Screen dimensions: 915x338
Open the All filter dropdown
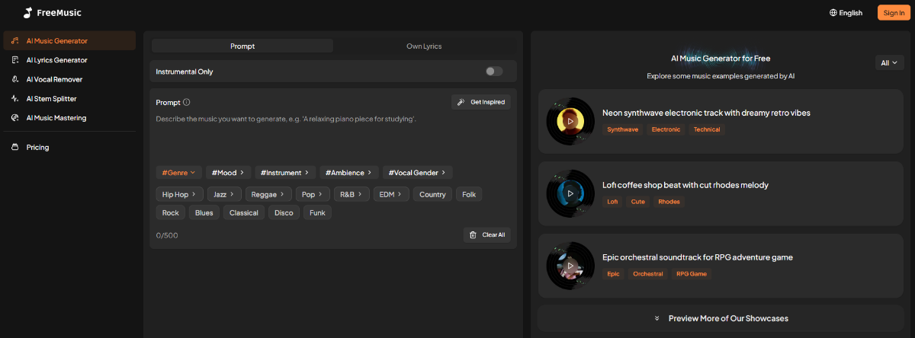[x=889, y=63]
